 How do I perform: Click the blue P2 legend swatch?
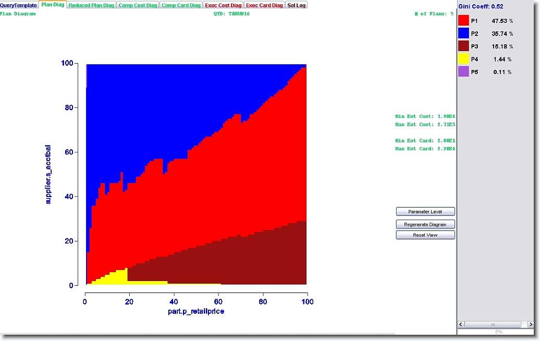coord(463,33)
